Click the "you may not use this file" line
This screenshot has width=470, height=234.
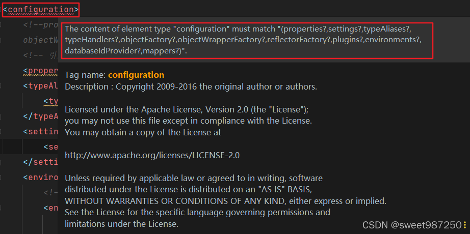tap(189, 121)
